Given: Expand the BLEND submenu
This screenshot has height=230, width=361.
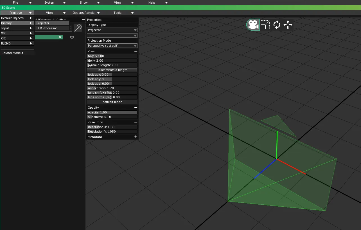Looking at the screenshot, I should pos(17,43).
